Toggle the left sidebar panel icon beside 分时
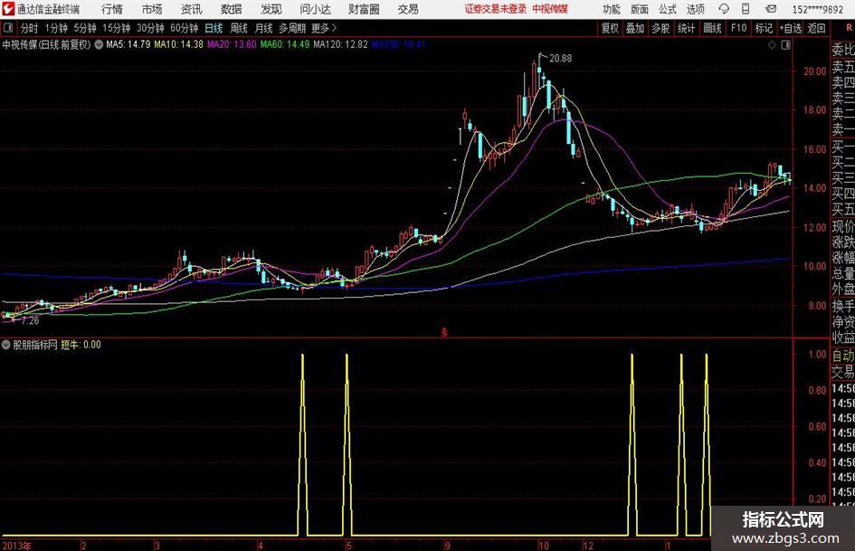Screen dimensions: 855x551 (8, 28)
